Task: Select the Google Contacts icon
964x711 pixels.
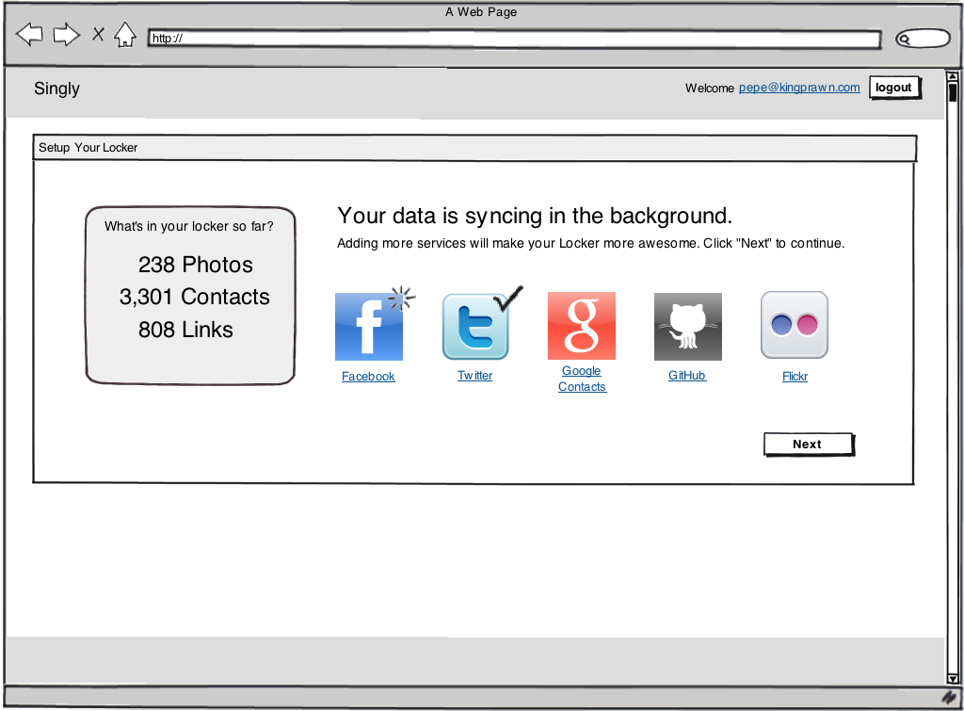Action: (582, 326)
